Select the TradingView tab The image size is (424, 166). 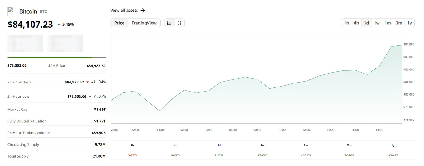(144, 23)
